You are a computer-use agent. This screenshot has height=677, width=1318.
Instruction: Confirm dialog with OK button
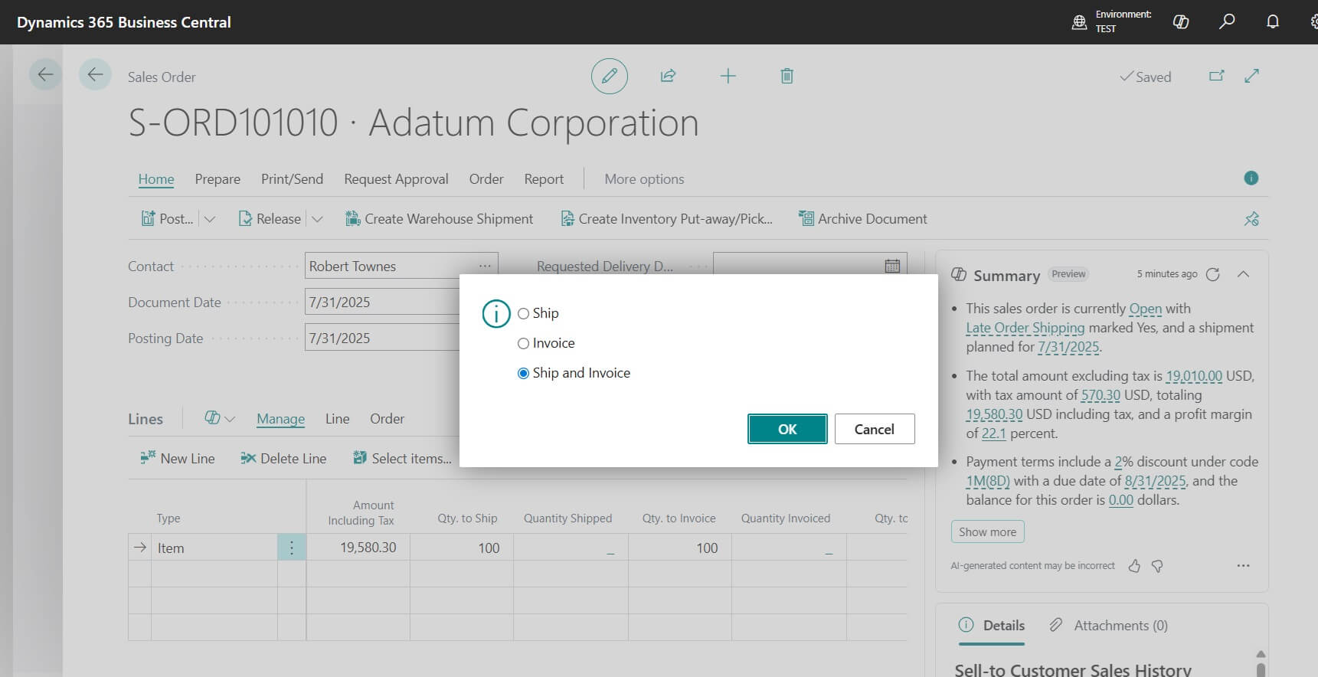coord(787,429)
